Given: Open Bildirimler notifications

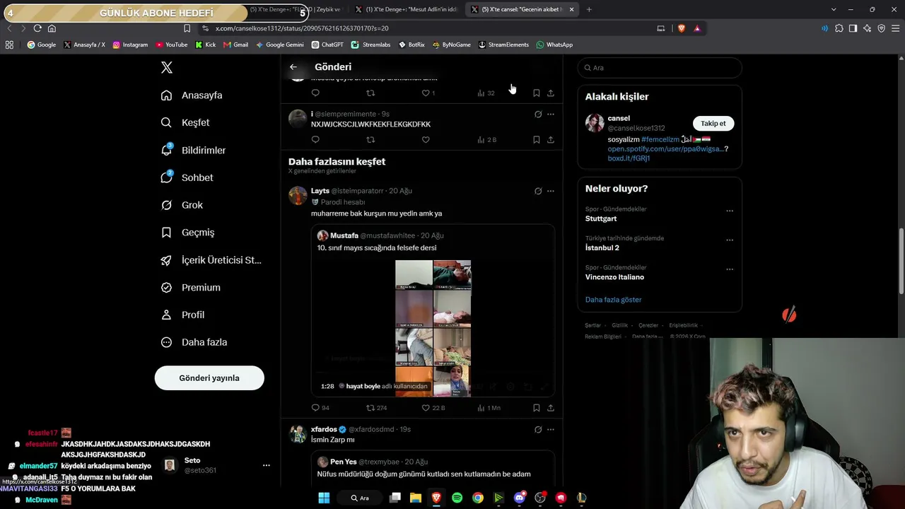Looking at the screenshot, I should tap(193, 150).
